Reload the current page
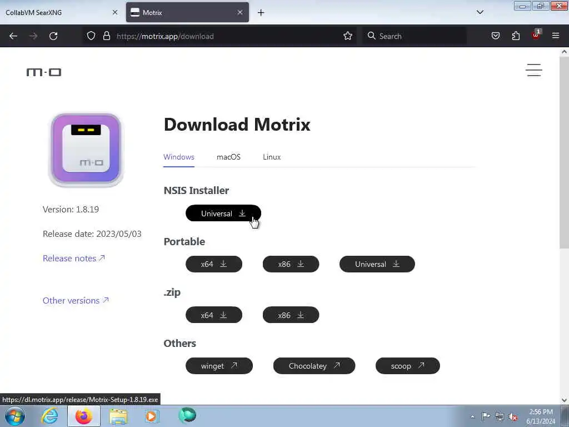 (x=53, y=36)
